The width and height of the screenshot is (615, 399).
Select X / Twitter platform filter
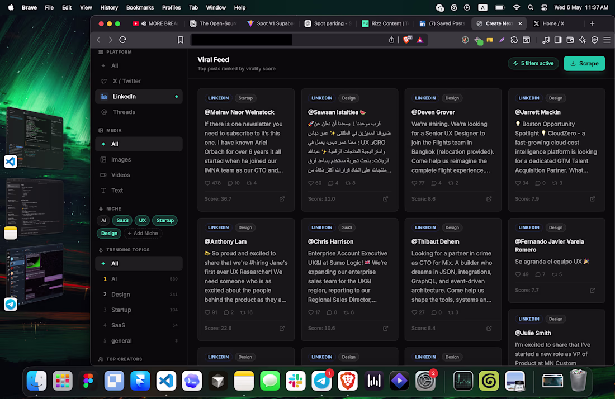click(x=139, y=81)
